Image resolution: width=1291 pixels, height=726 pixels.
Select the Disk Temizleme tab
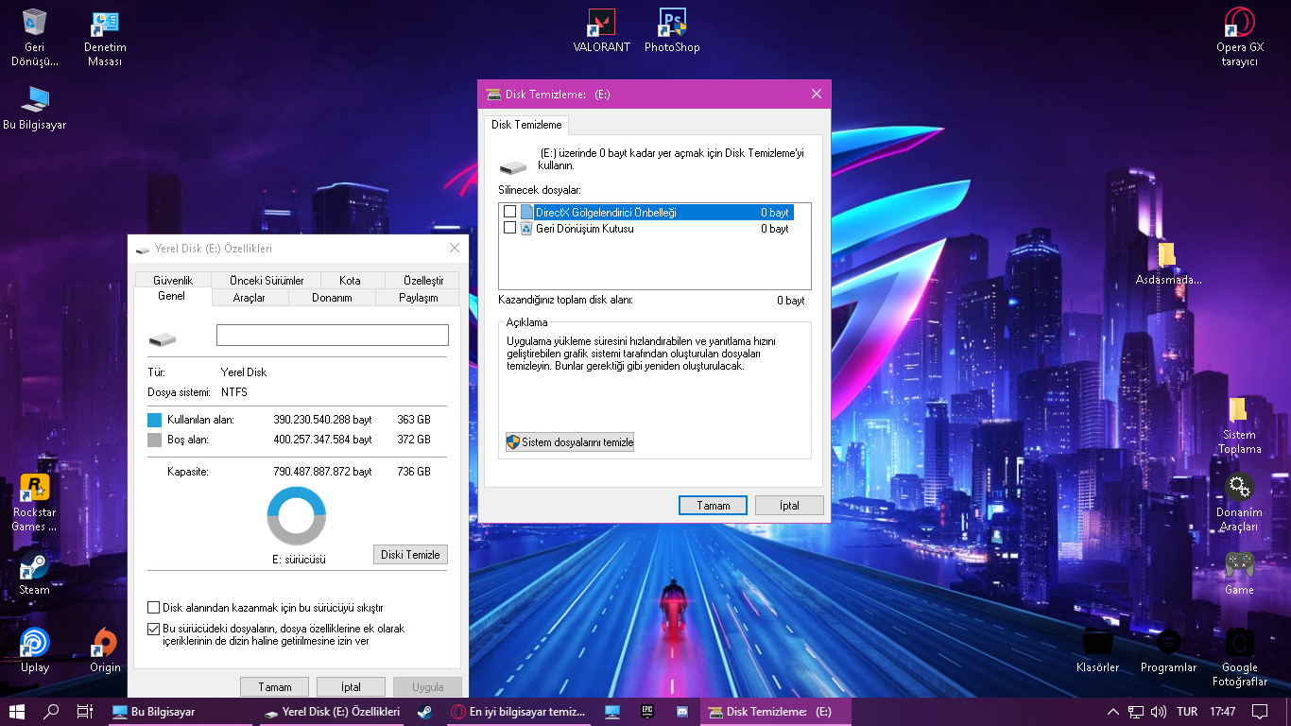point(526,125)
